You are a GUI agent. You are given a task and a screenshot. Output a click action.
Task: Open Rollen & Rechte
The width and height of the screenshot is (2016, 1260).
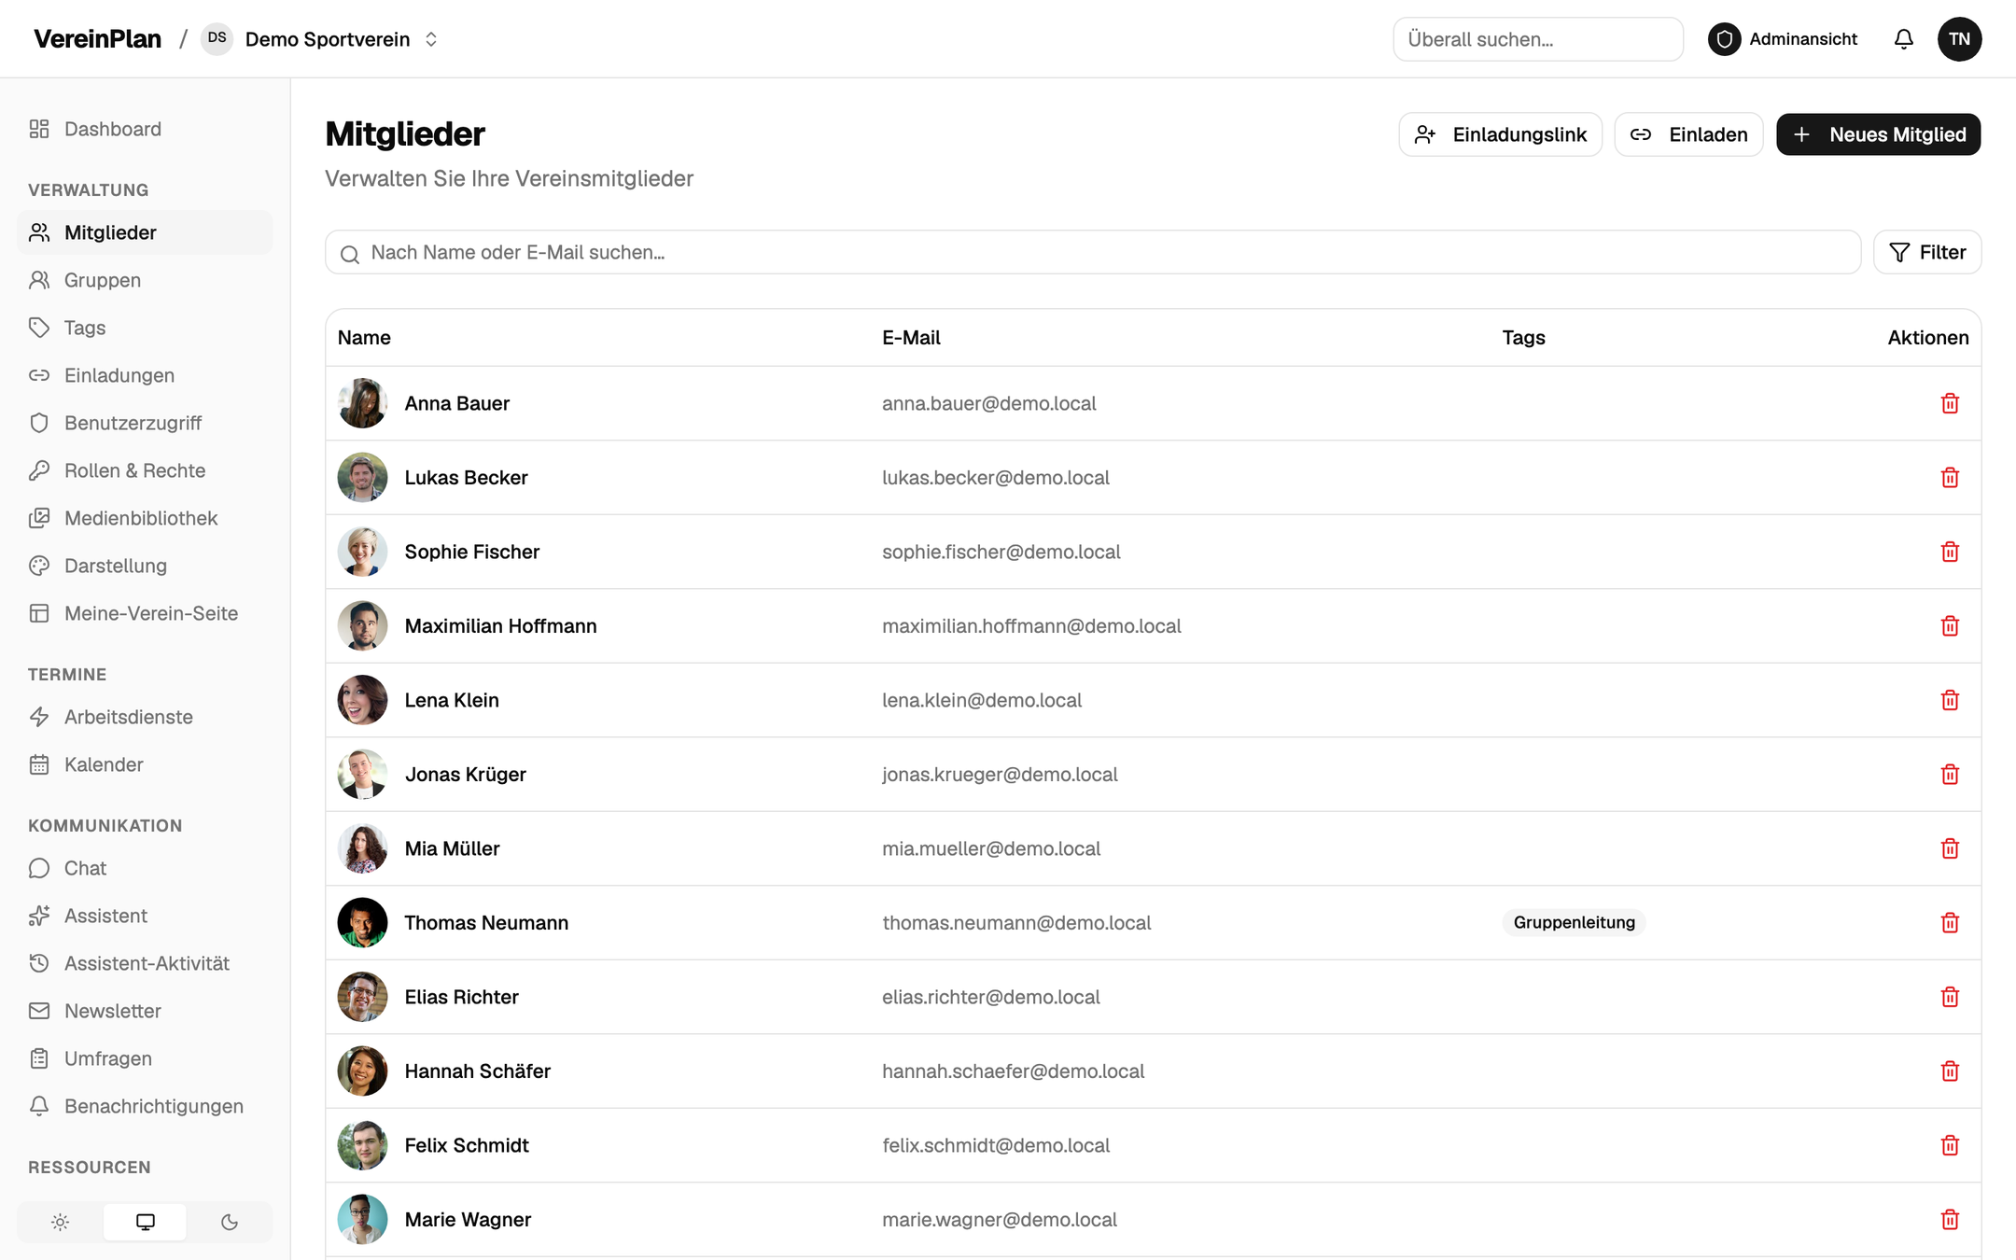tap(145, 470)
